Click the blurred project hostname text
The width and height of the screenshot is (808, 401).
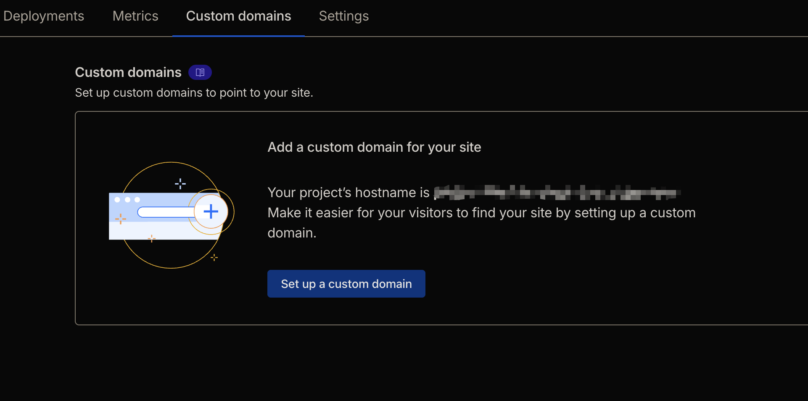(557, 193)
